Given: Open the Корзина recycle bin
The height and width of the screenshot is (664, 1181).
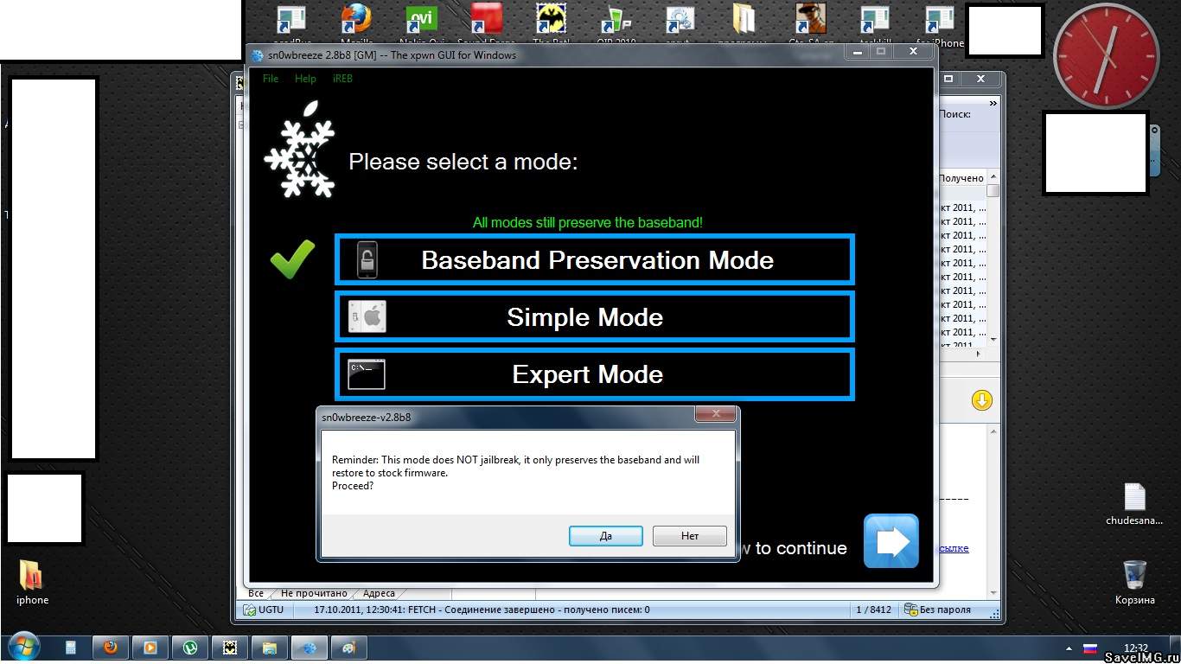Looking at the screenshot, I should tap(1134, 578).
